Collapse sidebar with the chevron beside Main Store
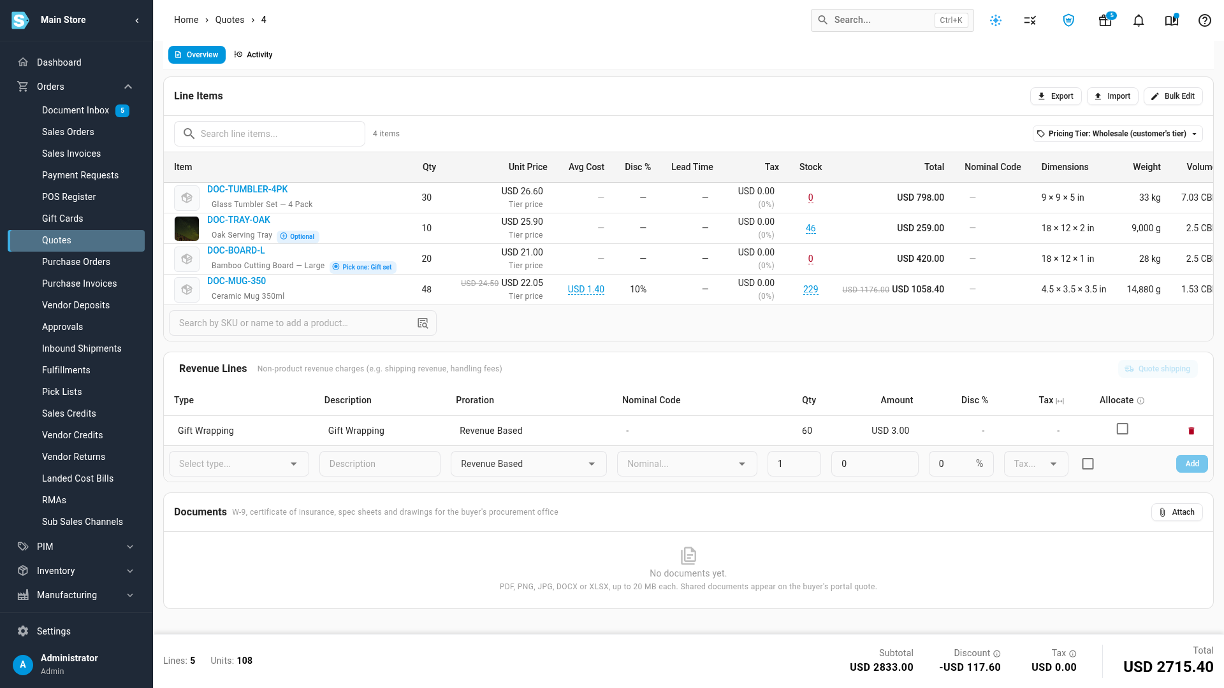Image resolution: width=1224 pixels, height=688 pixels. (137, 20)
